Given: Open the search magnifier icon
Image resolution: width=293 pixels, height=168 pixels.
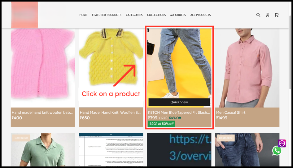Looking at the screenshot, I should [258, 15].
